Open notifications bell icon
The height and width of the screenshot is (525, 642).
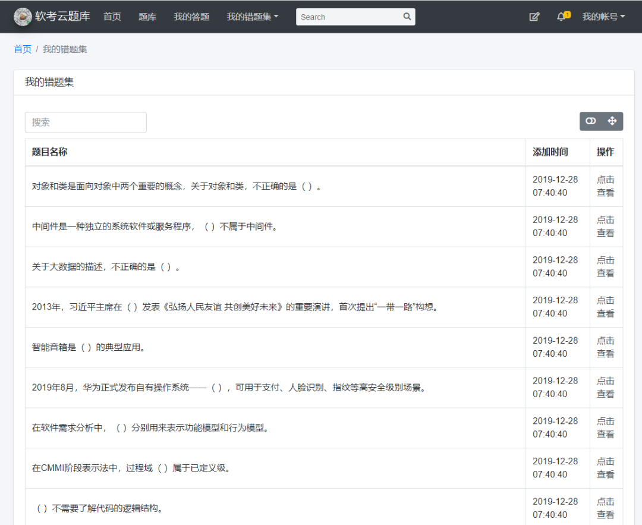(562, 17)
